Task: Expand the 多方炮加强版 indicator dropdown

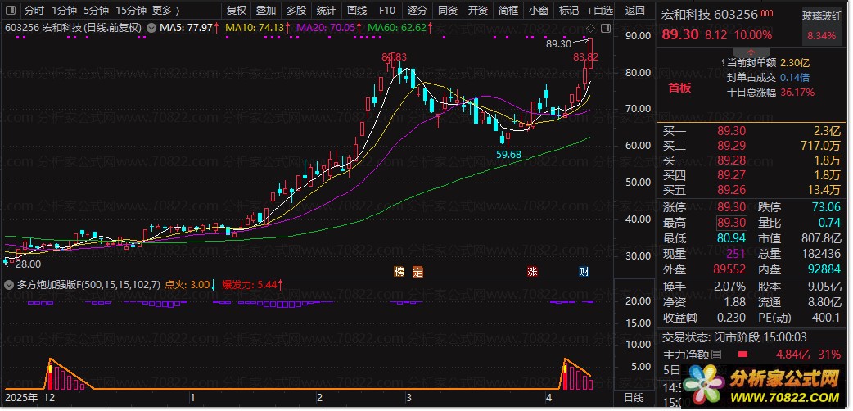Action: (x=9, y=285)
